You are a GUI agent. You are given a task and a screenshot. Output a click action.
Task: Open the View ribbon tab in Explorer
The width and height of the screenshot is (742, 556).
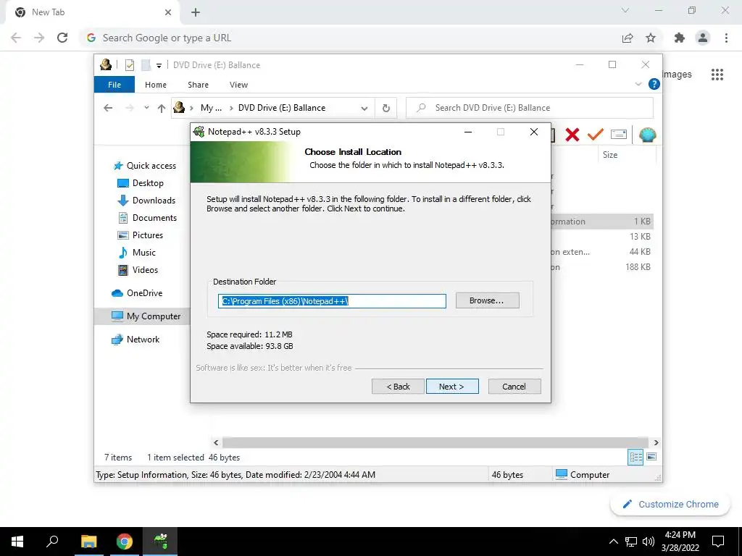[238, 85]
